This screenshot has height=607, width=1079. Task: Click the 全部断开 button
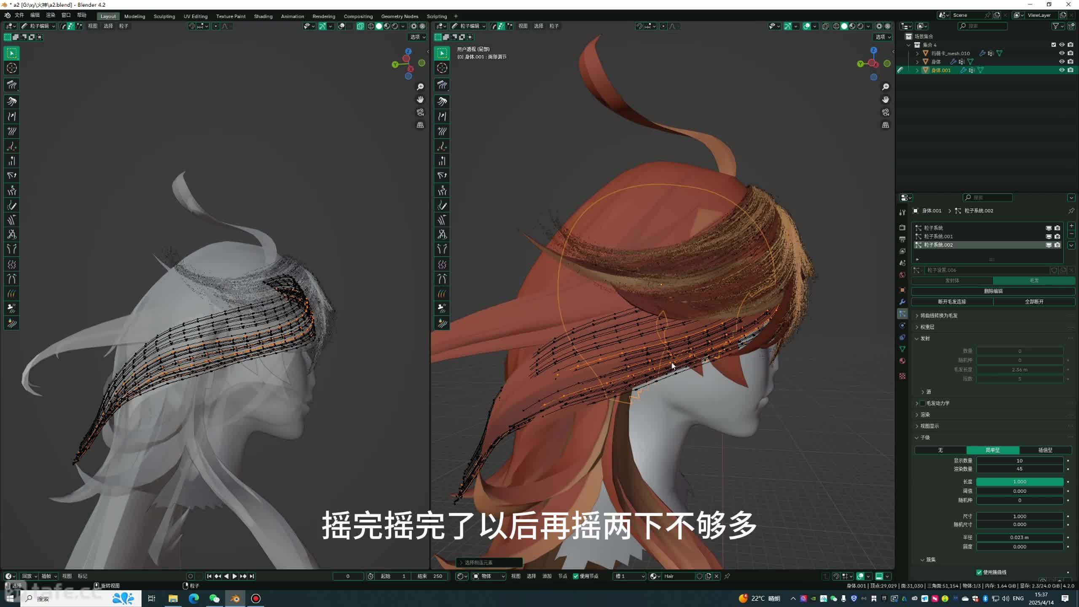[x=1034, y=301]
